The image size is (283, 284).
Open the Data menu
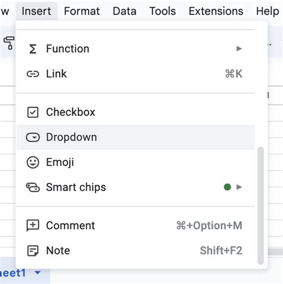(125, 11)
